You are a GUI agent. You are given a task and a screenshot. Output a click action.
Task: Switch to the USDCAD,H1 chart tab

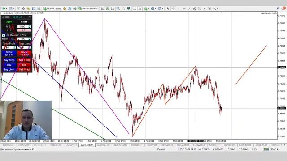(x=56, y=145)
